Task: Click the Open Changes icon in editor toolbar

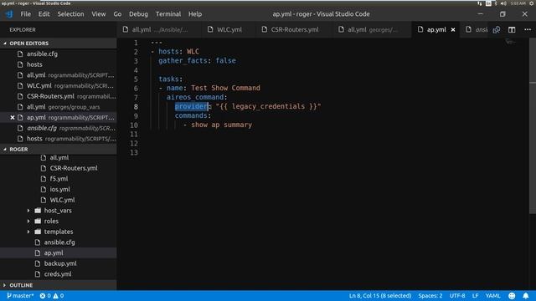Action: click(497, 30)
